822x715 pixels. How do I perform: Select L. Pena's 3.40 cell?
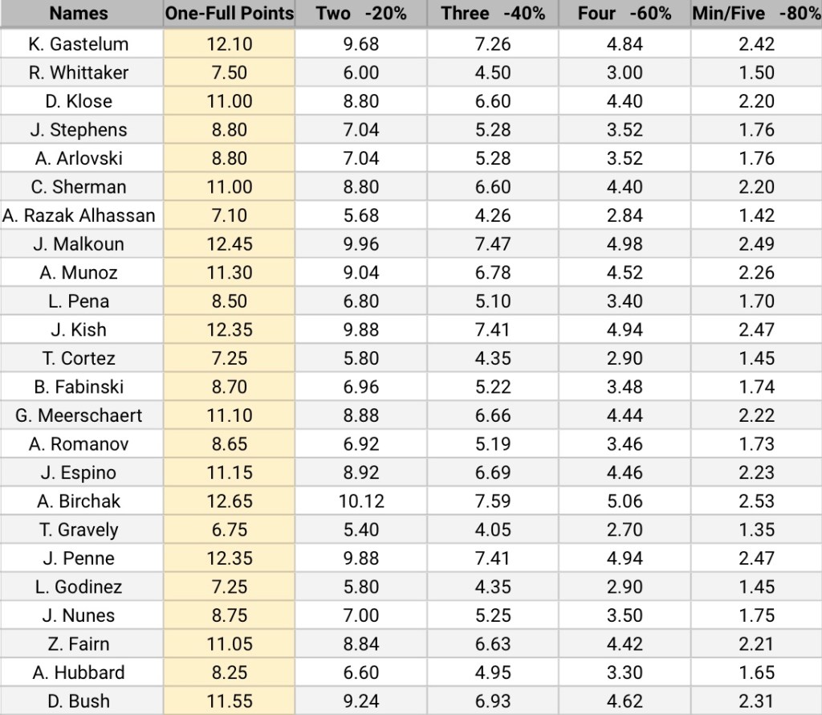(625, 301)
